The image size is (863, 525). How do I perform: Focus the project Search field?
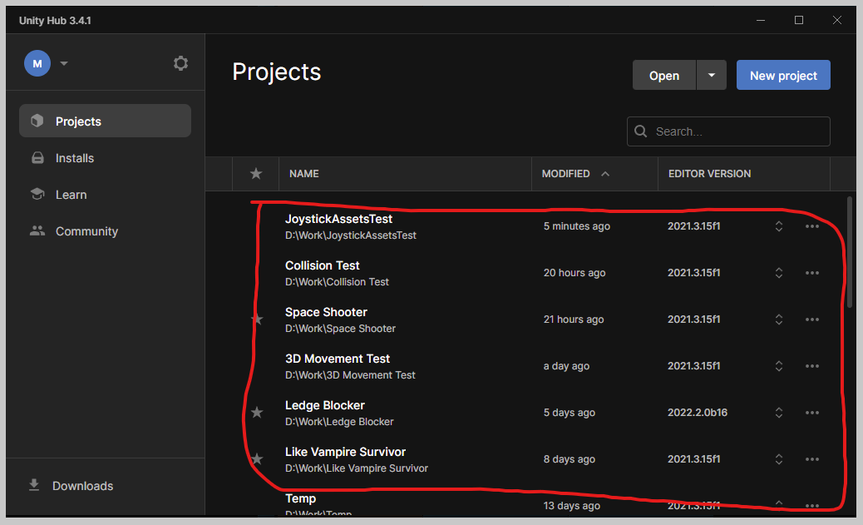pyautogui.click(x=728, y=131)
